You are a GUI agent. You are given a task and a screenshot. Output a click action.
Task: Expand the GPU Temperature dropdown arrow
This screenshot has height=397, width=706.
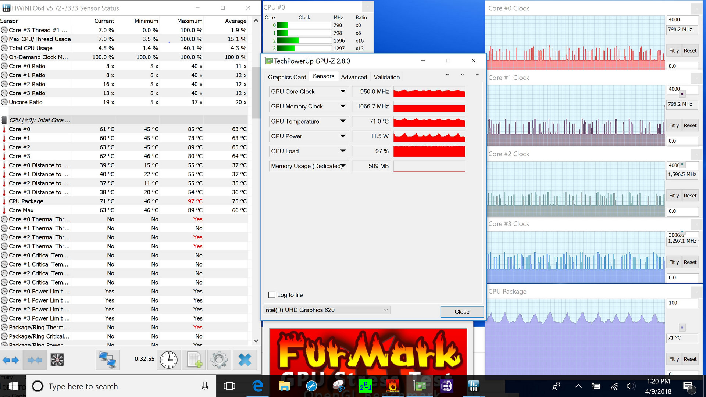343,121
